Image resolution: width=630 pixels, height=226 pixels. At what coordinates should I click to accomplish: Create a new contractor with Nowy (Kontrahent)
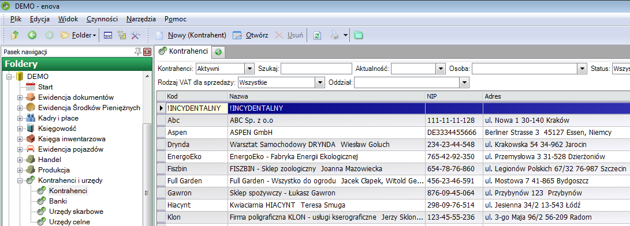click(191, 35)
